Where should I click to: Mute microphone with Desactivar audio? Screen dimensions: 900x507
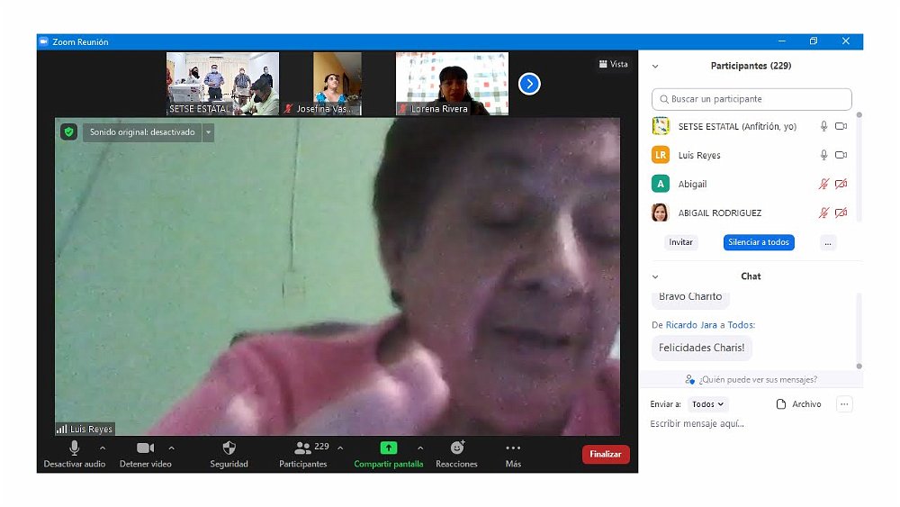click(74, 448)
